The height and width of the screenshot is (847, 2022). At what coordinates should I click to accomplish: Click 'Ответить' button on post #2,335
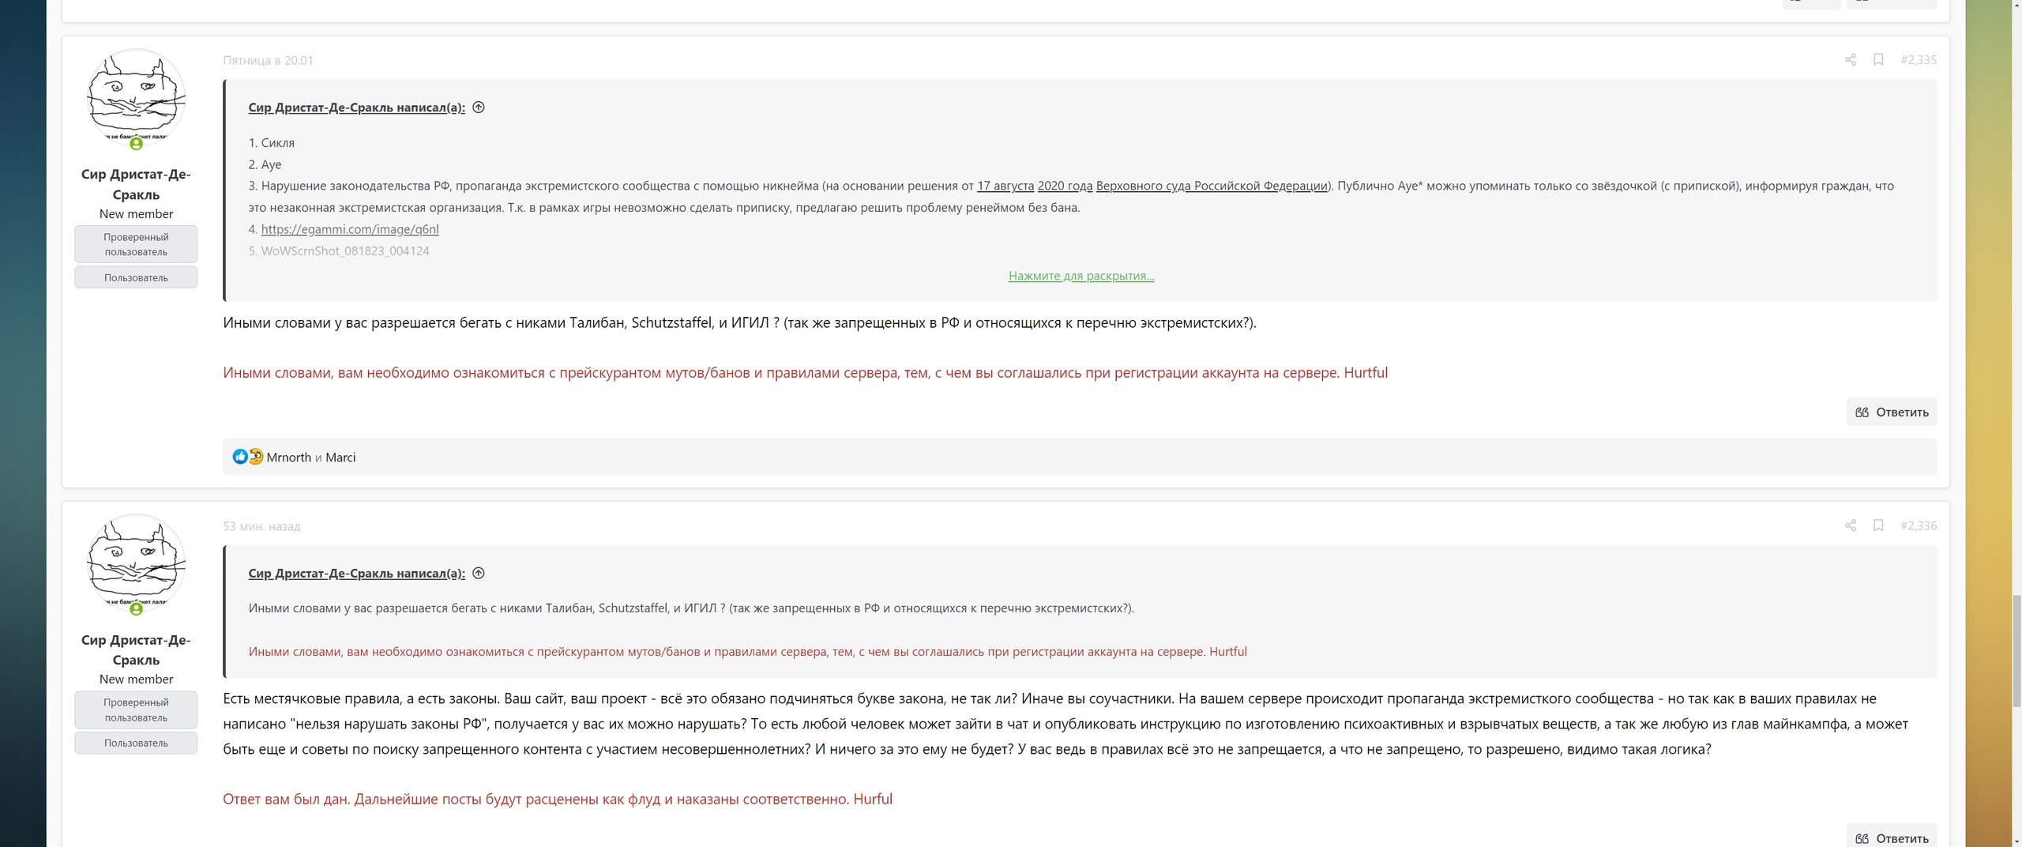tap(1891, 412)
